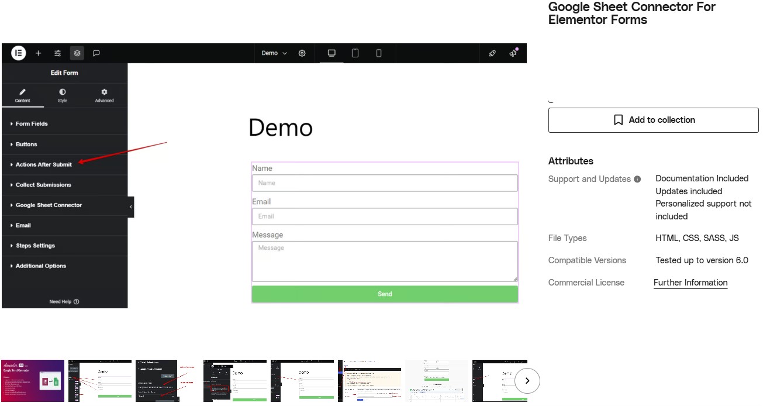This screenshot has width=777, height=406.
Task: Click the Compatible Versions label
Action: point(587,260)
